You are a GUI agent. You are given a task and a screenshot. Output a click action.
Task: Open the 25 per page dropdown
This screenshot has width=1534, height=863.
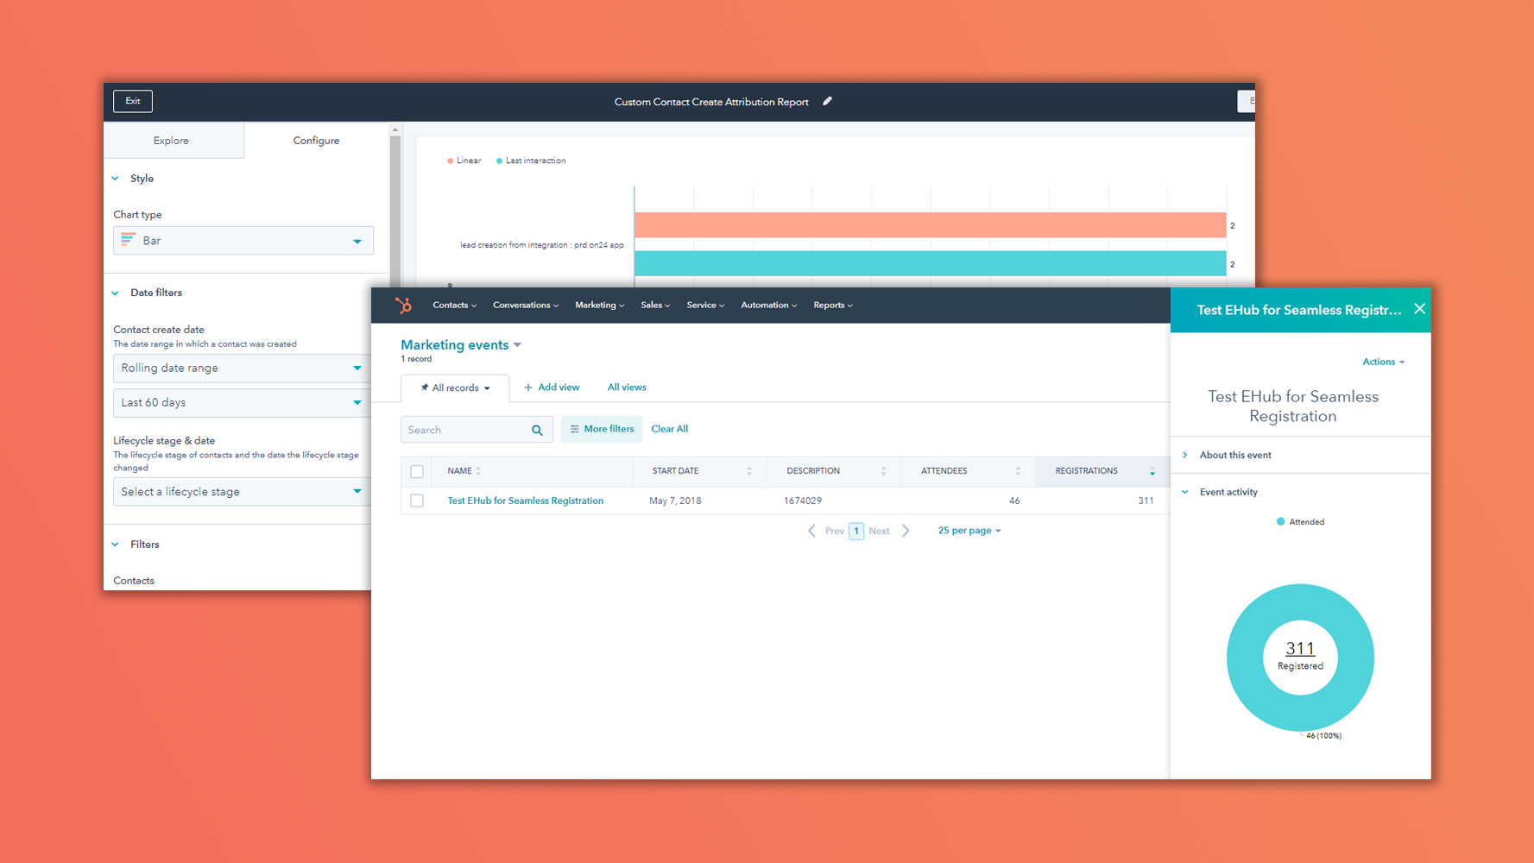click(969, 530)
